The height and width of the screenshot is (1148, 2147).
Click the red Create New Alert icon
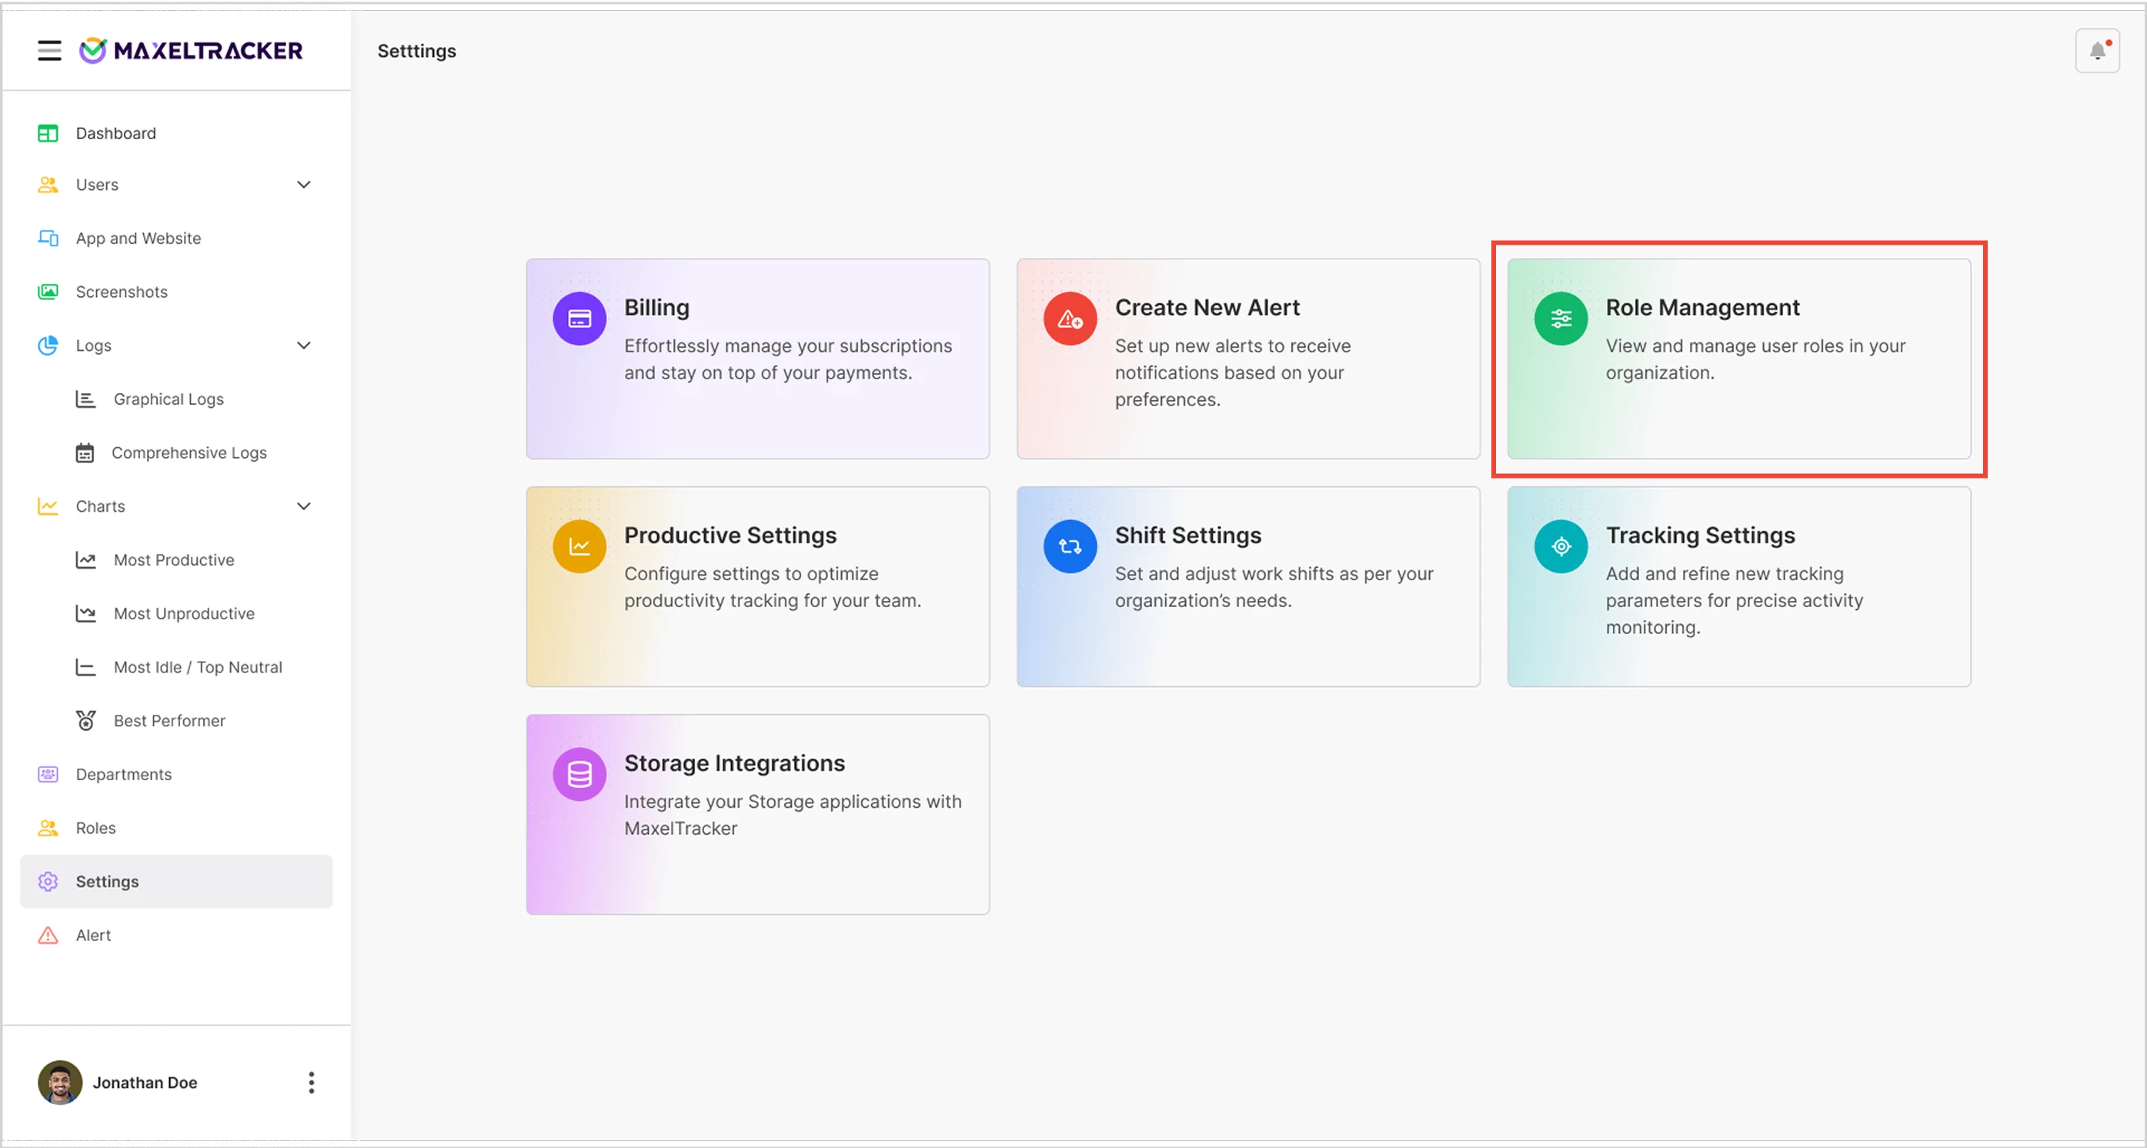pos(1070,319)
